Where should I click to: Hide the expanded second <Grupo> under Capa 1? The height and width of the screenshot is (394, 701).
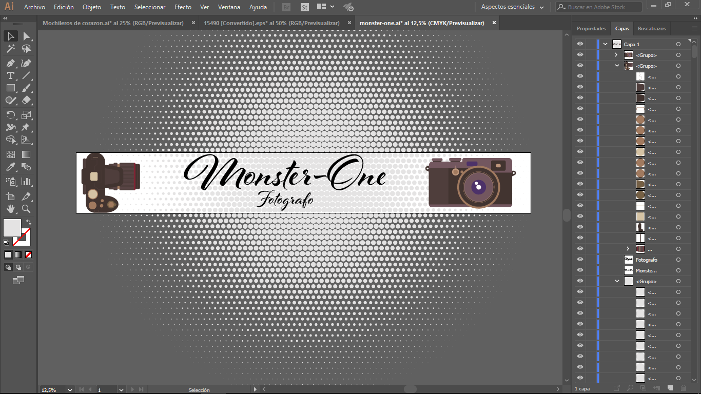coord(580,66)
